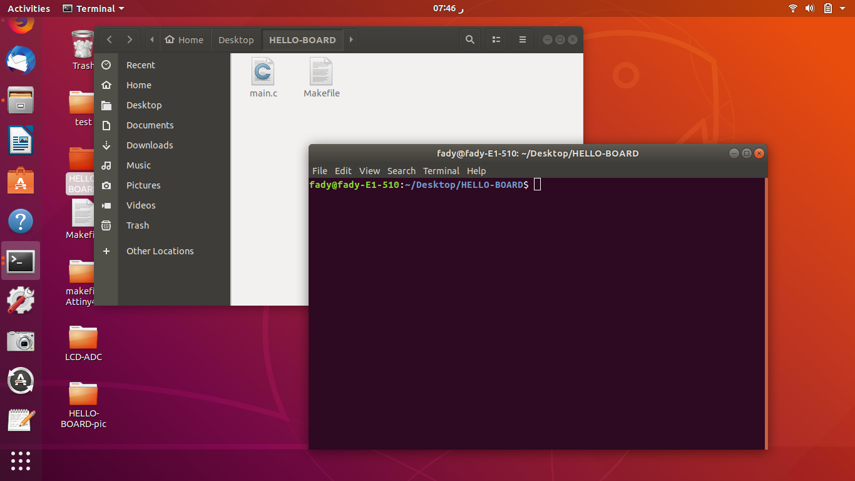
Task: Select the LCD-ADC folder on the desktop
Action: tap(83, 343)
